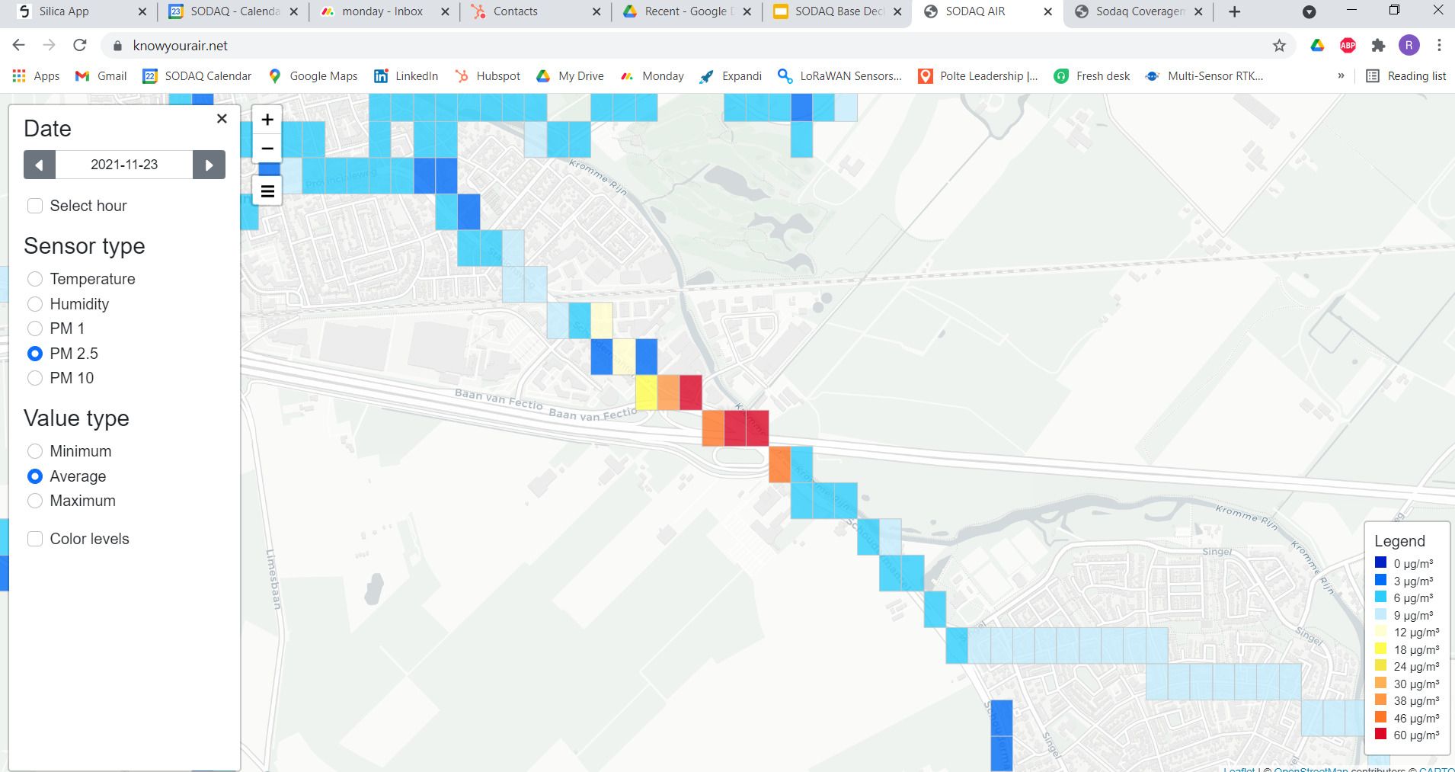This screenshot has width=1455, height=772.
Task: Zoom in on the map
Action: click(267, 120)
